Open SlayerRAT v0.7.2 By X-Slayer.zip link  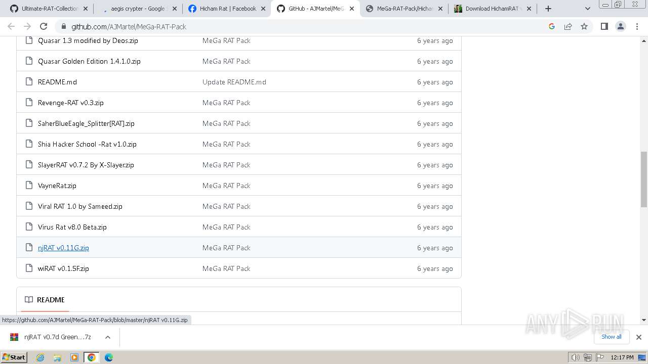pos(86,165)
